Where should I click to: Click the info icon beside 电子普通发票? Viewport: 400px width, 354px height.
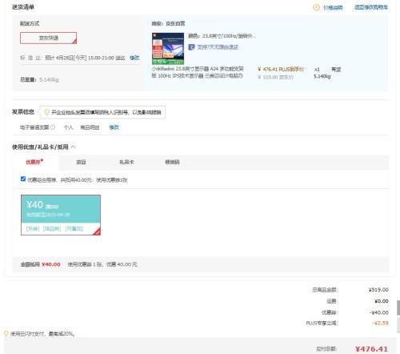point(53,127)
